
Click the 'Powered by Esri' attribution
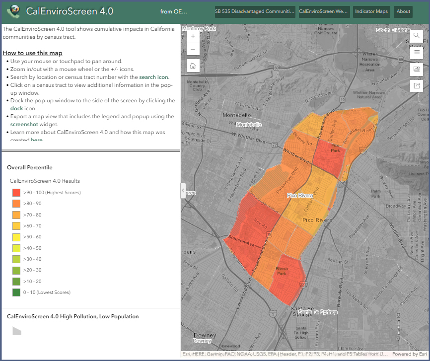pos(409,354)
